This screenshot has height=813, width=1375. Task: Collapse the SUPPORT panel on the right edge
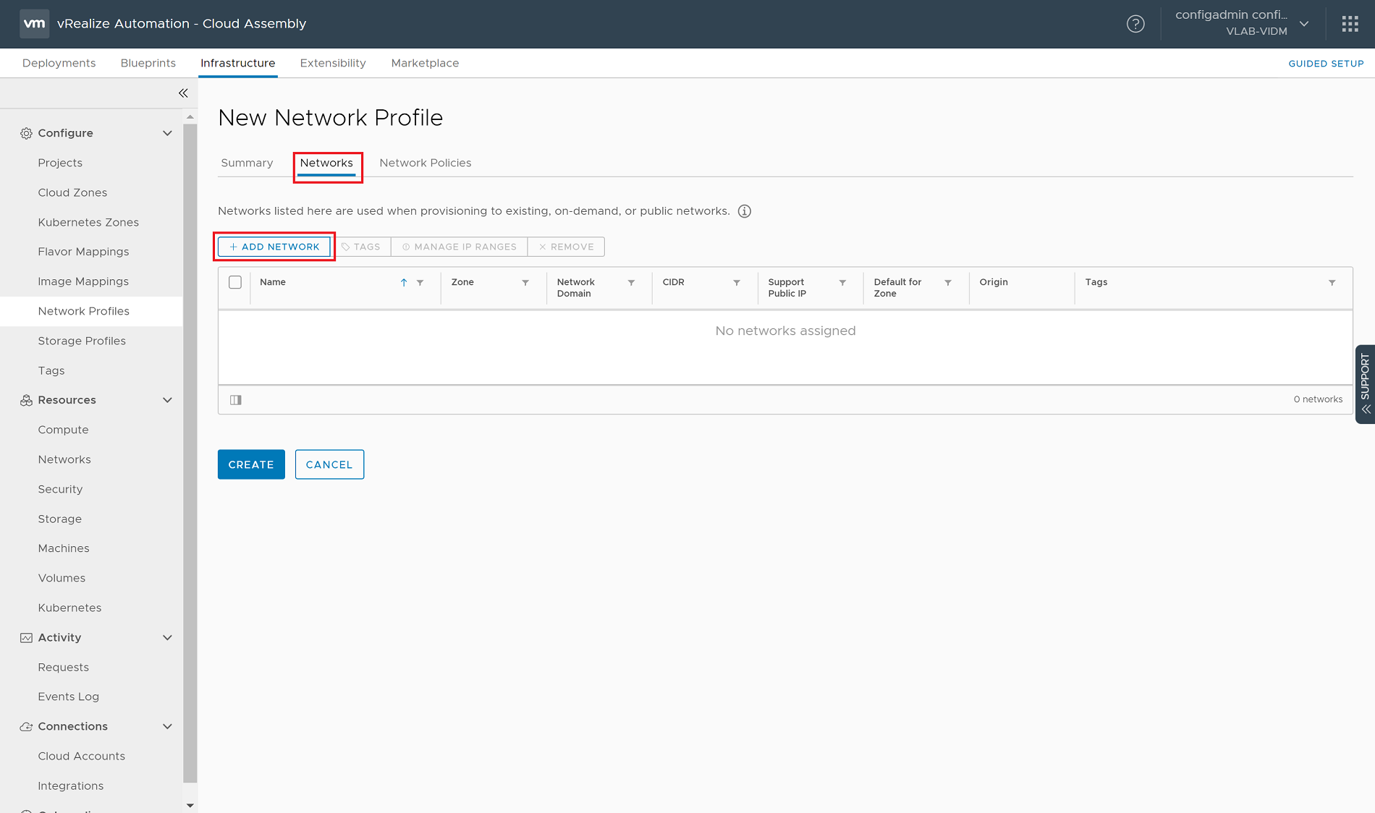pyautogui.click(x=1365, y=409)
